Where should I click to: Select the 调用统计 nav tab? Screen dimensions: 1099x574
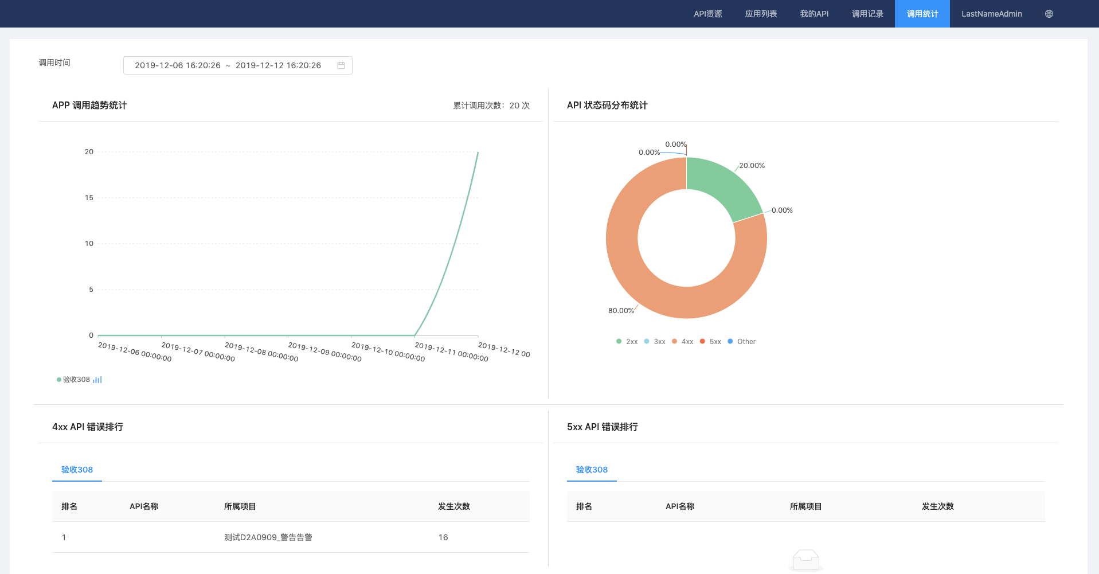click(922, 14)
